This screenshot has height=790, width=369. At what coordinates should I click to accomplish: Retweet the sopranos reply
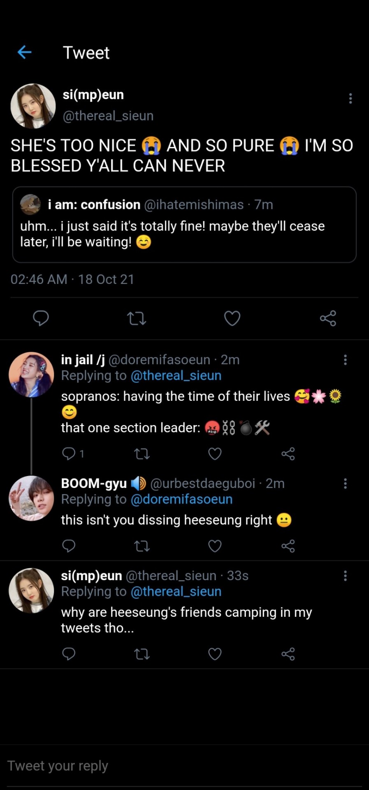[142, 453]
